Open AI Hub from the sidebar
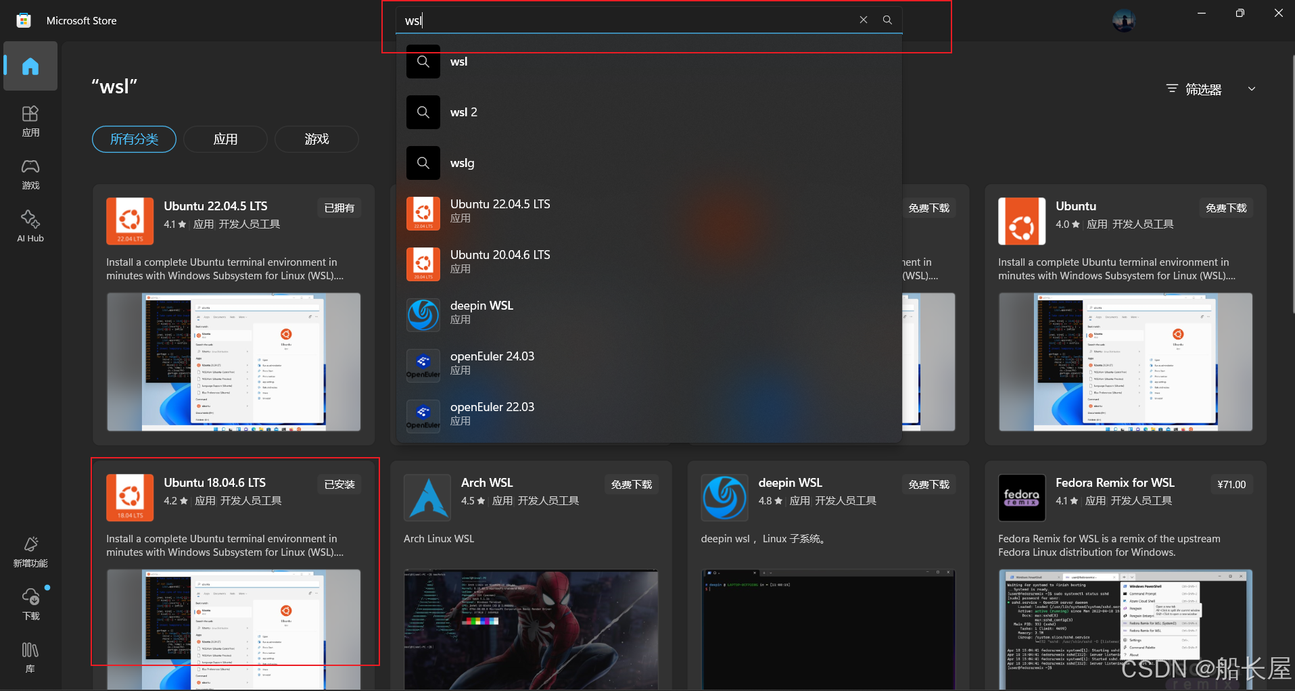This screenshot has height=691, width=1295. click(x=30, y=225)
